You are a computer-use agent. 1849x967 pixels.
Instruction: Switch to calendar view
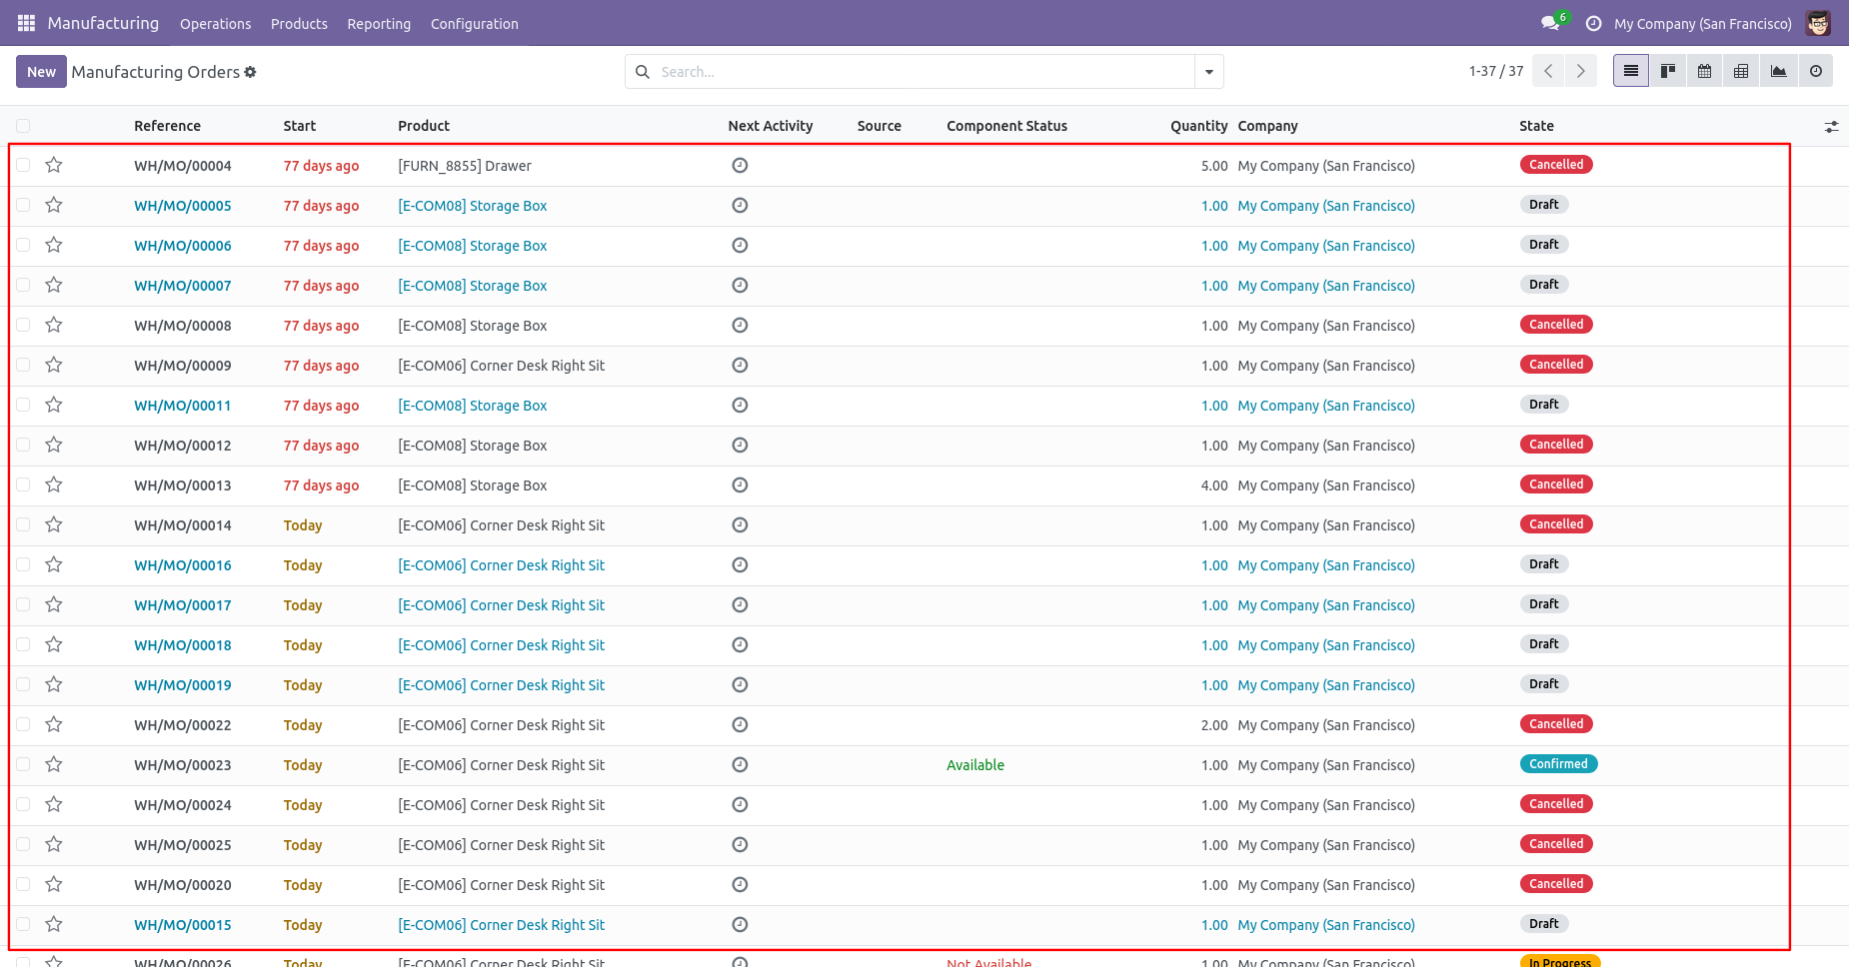(x=1705, y=71)
